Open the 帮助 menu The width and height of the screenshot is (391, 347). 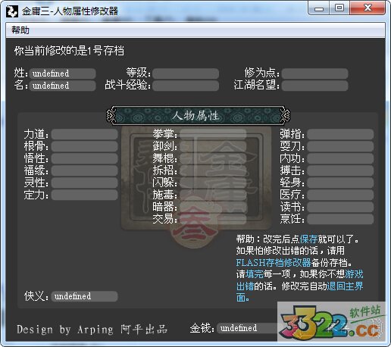tap(20, 30)
